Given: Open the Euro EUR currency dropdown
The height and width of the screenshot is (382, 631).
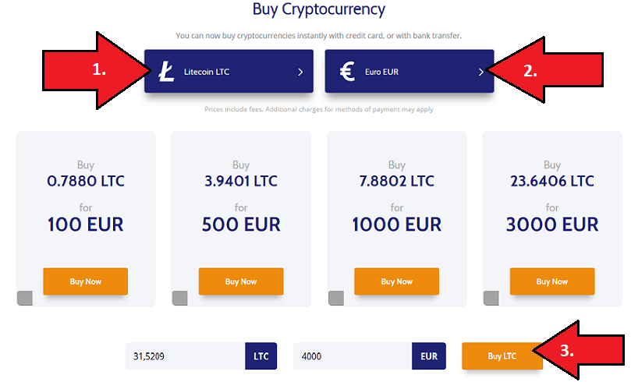Looking at the screenshot, I should tap(409, 71).
